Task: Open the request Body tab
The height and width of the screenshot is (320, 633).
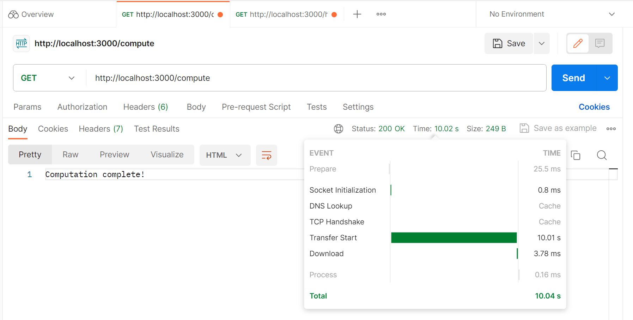Action: tap(196, 107)
